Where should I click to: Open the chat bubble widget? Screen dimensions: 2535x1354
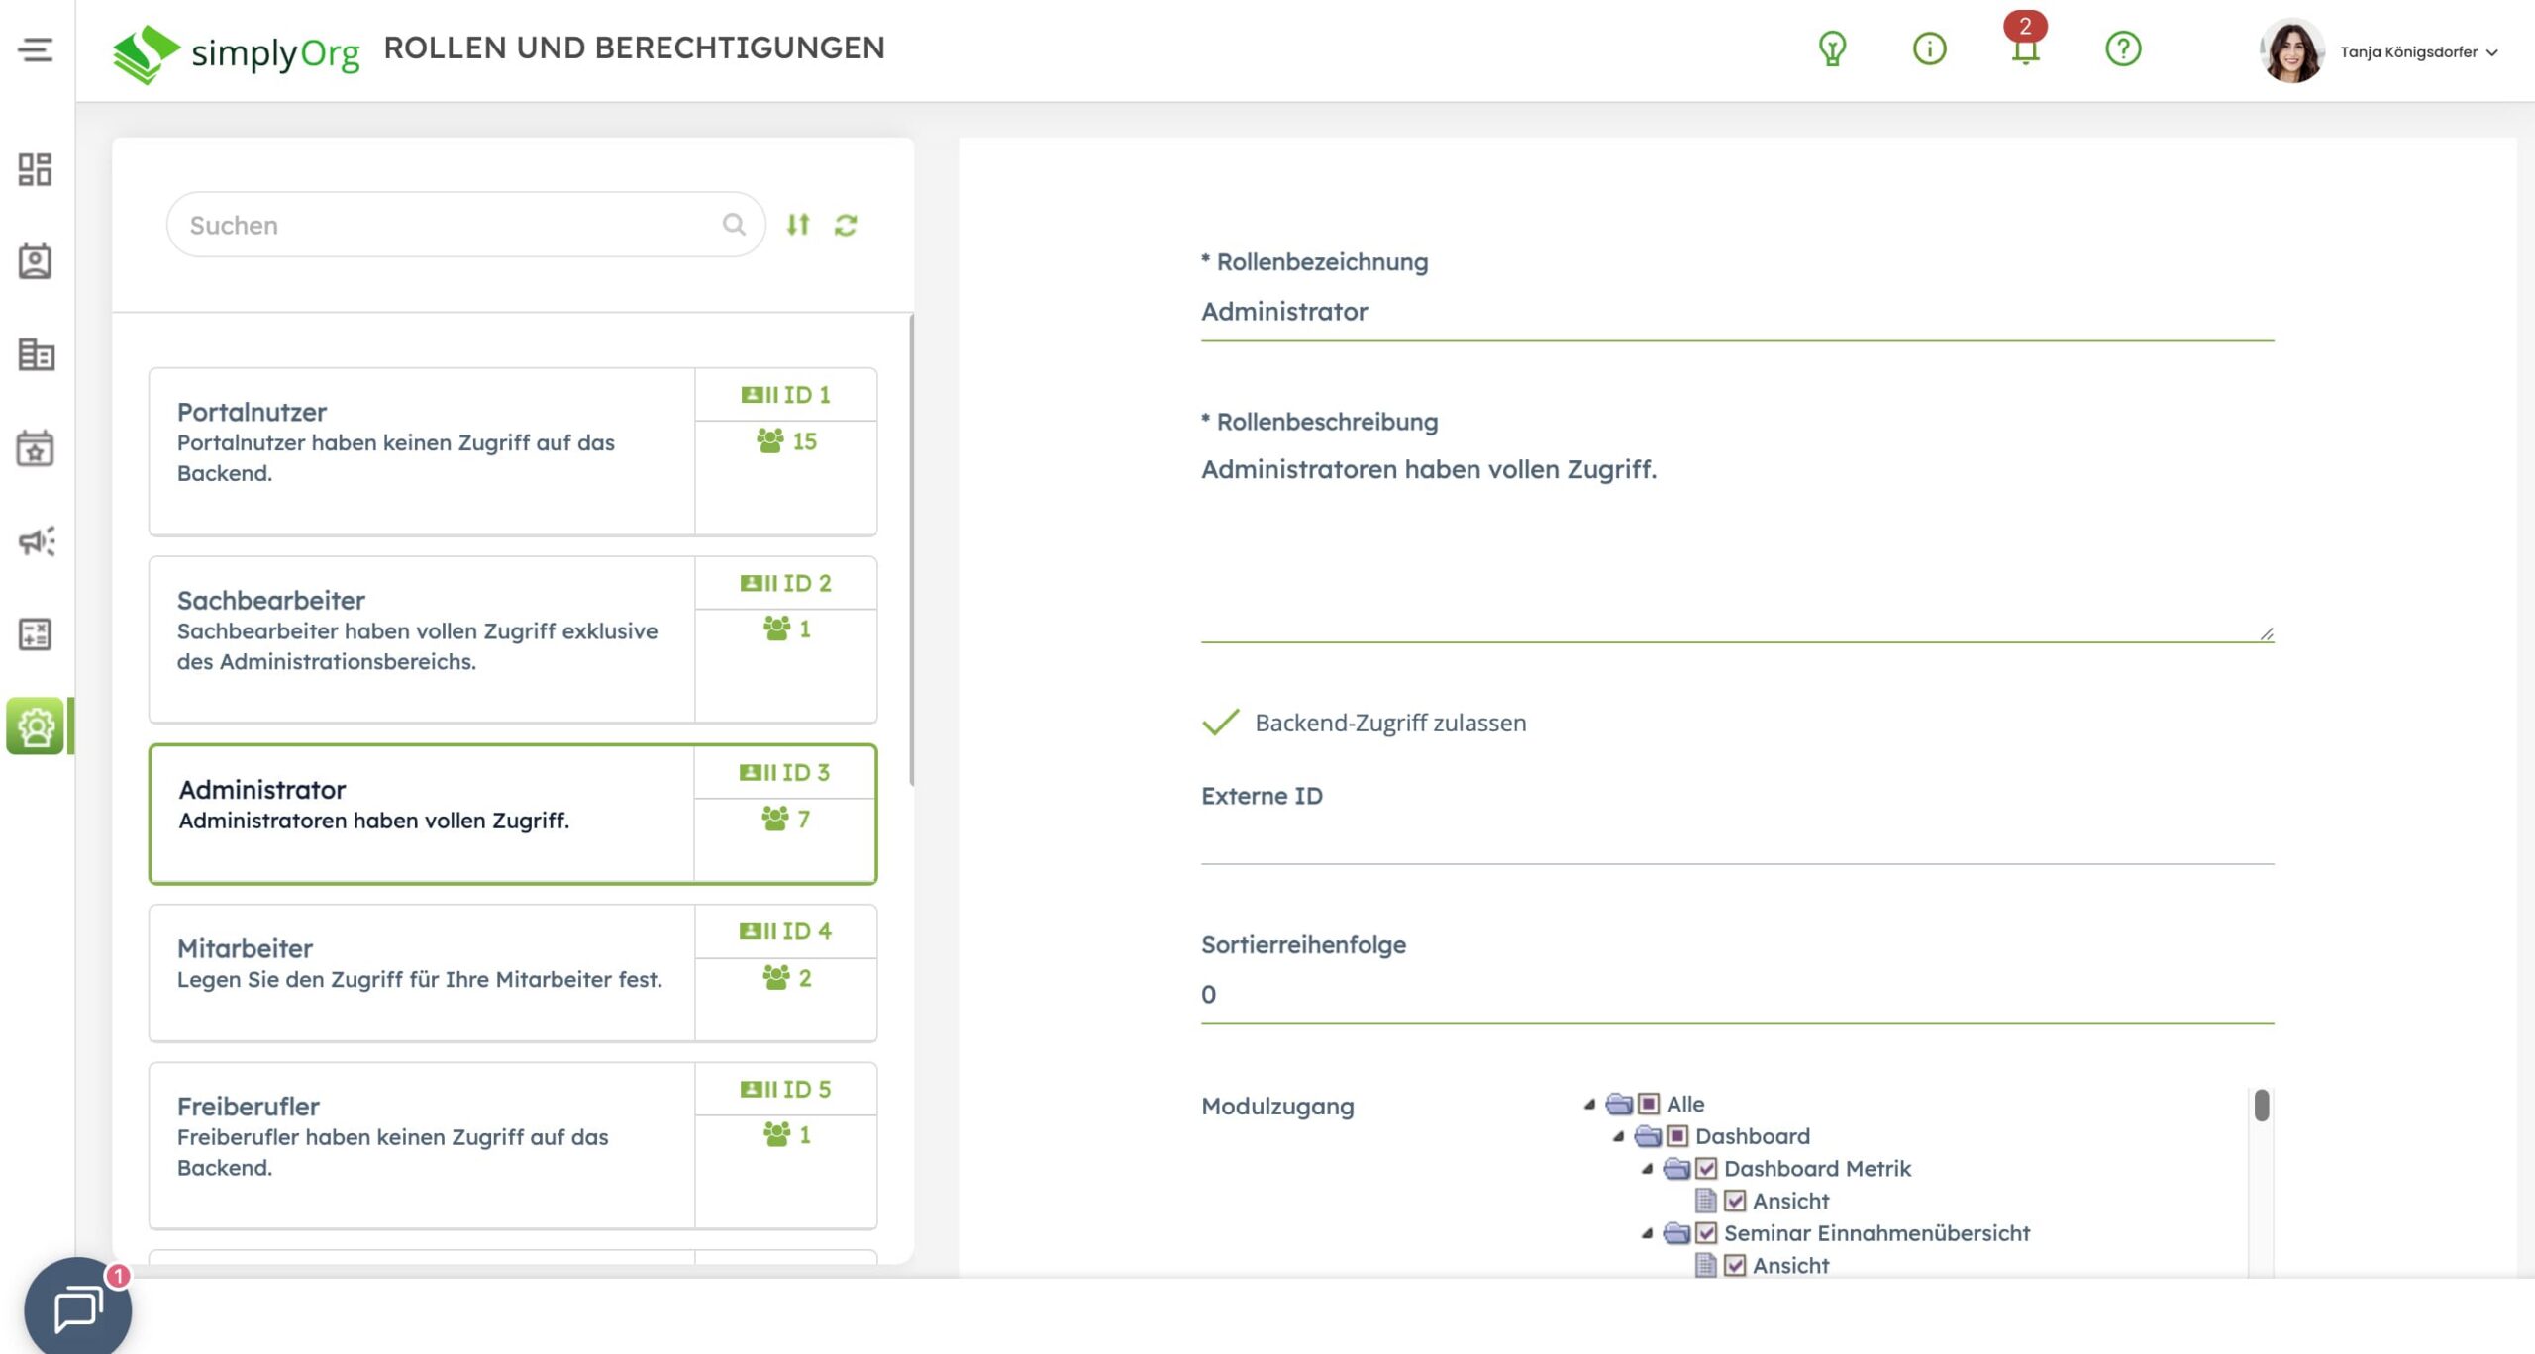pos(78,1308)
